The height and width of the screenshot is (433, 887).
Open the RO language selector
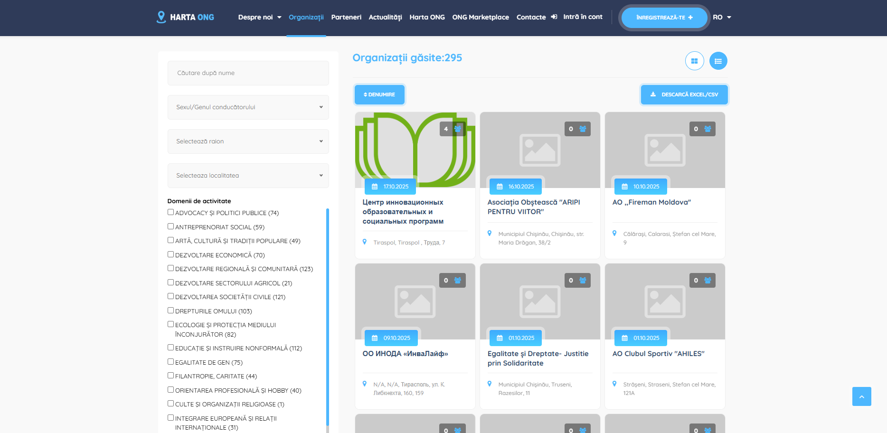pyautogui.click(x=722, y=17)
